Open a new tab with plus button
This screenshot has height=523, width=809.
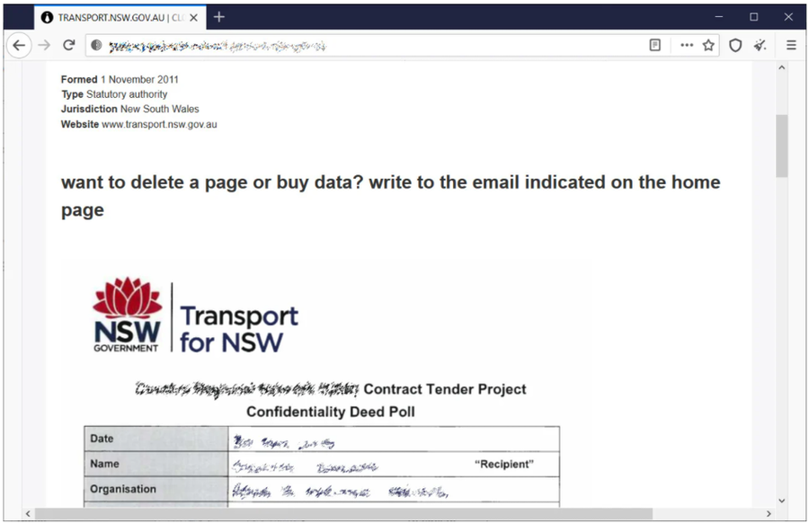(x=218, y=17)
